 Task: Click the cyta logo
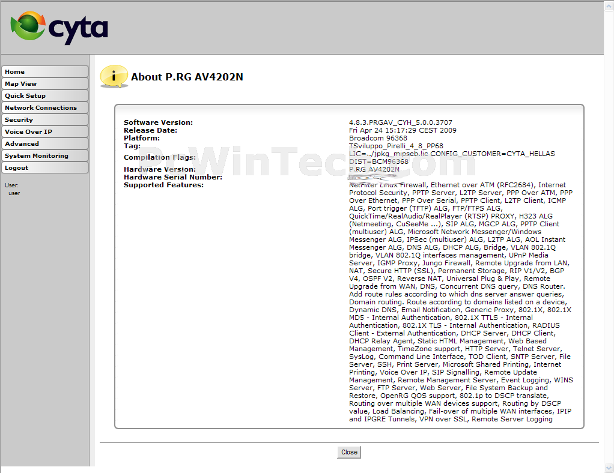[x=59, y=28]
